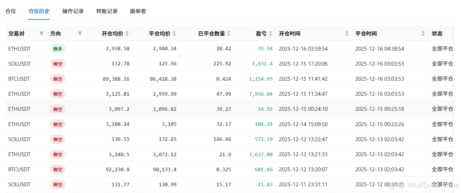The height and width of the screenshot is (193, 461).
Task: Select BTCUSDT in the row with profit 681.66
Action: 19,169
